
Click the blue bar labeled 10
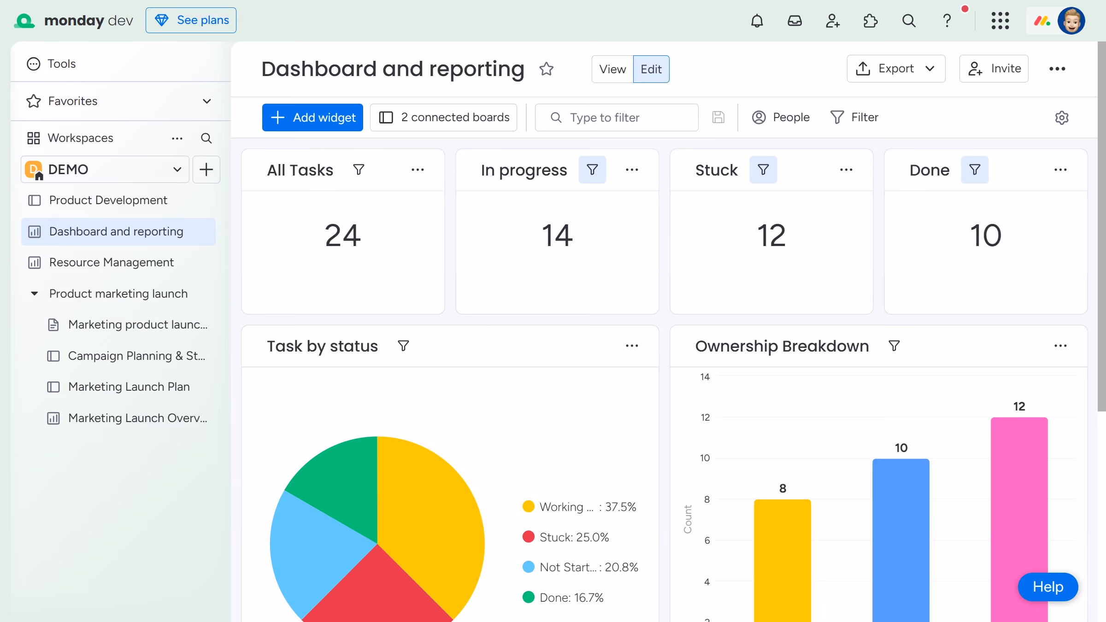(900, 540)
